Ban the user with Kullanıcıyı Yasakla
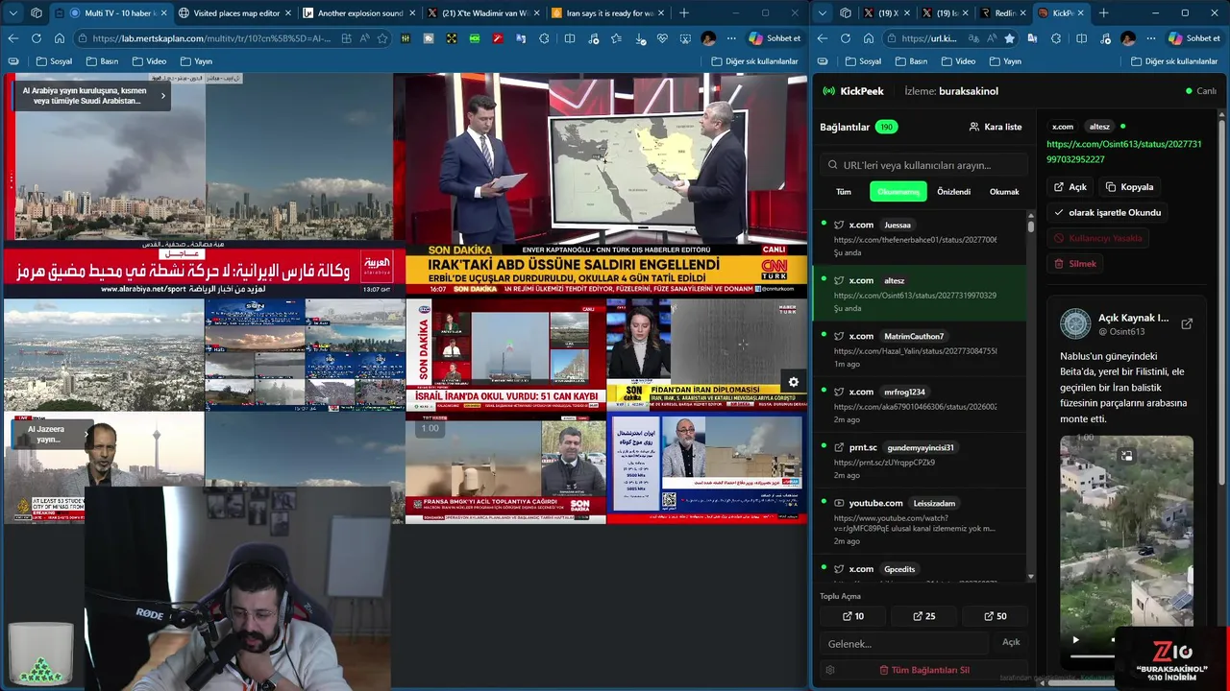This screenshot has height=691, width=1230. pos(1098,238)
